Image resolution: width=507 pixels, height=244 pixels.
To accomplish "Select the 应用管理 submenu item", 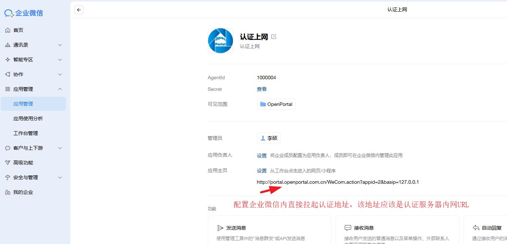I will click(x=33, y=104).
